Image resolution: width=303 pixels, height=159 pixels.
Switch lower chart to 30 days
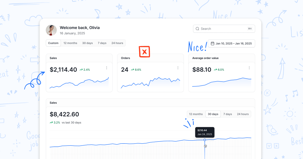213,114
